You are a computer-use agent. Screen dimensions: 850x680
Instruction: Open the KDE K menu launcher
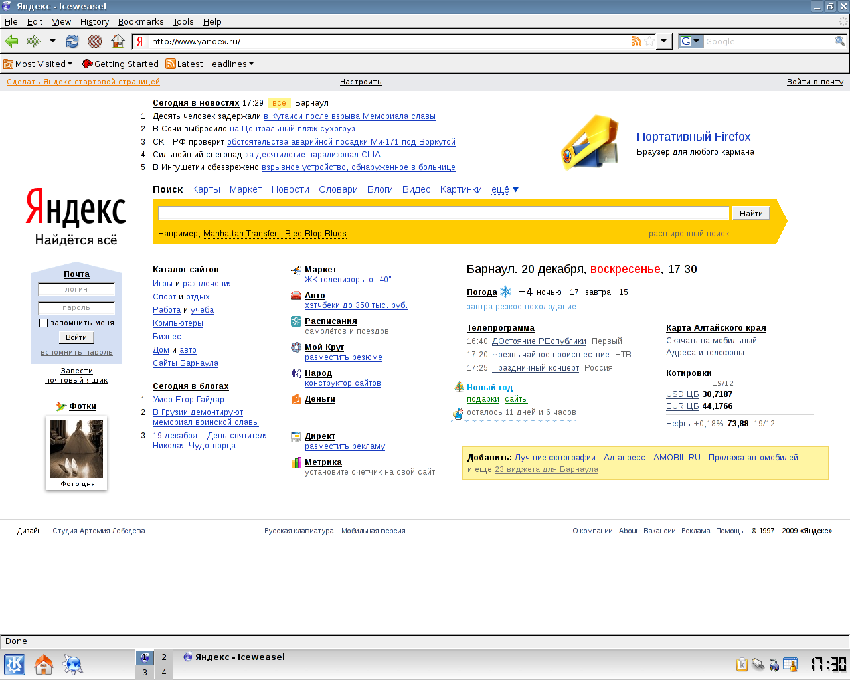point(15,665)
